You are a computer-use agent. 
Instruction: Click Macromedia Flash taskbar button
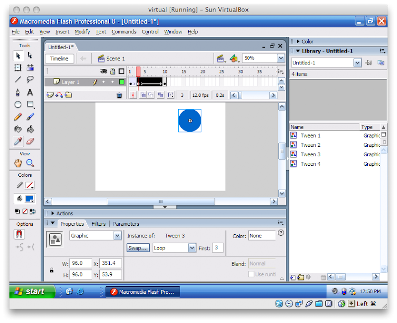tap(142, 292)
